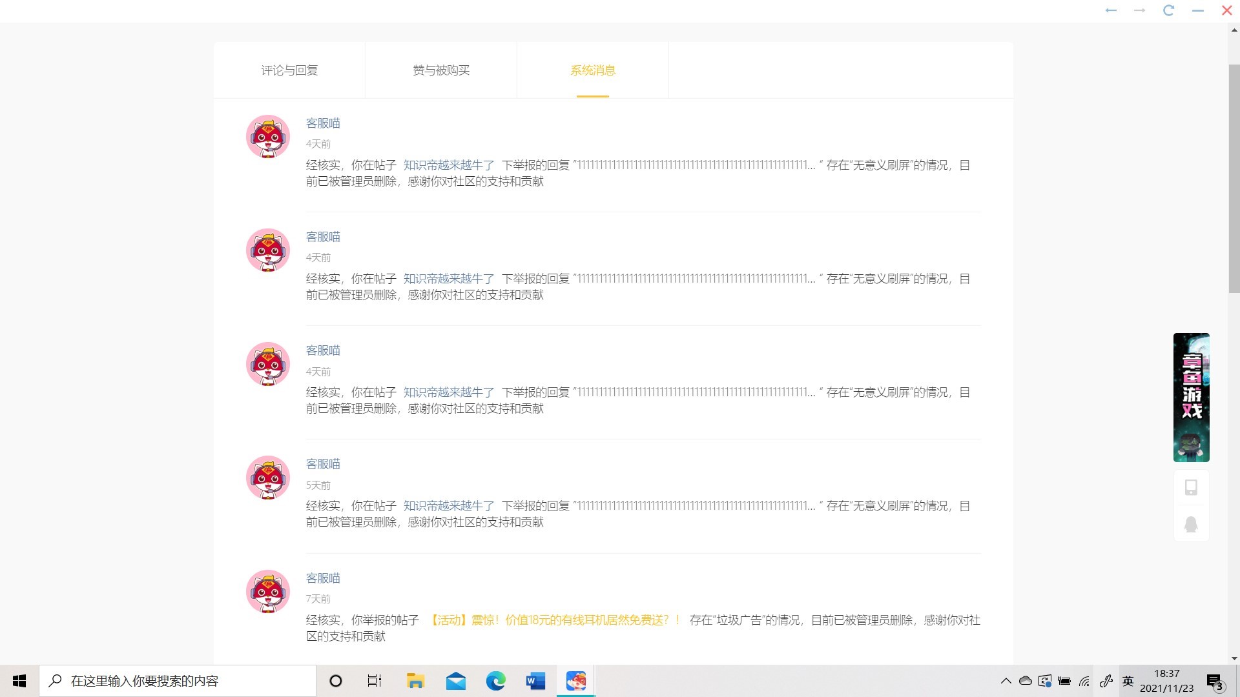Open Cortana circle icon on taskbar

pos(336,681)
